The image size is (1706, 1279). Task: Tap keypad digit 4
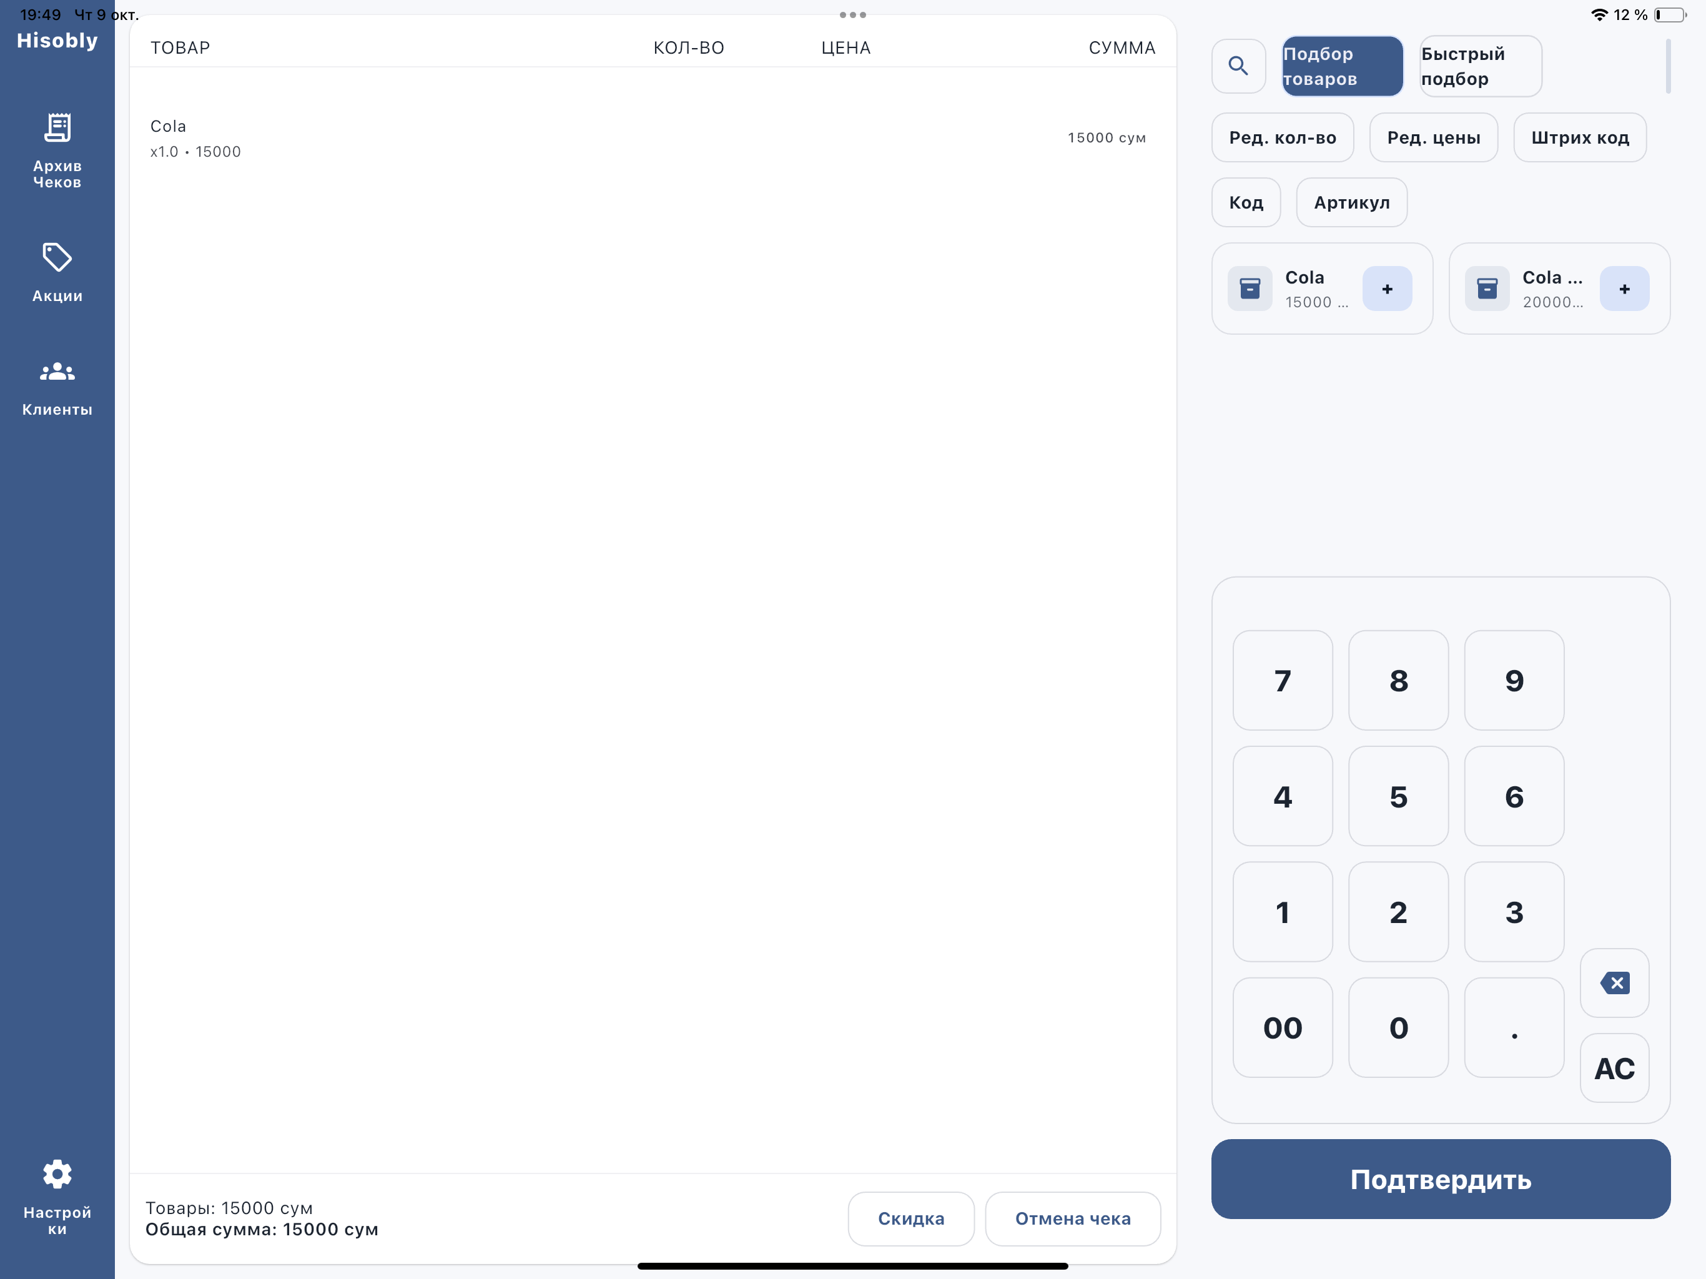(1283, 796)
